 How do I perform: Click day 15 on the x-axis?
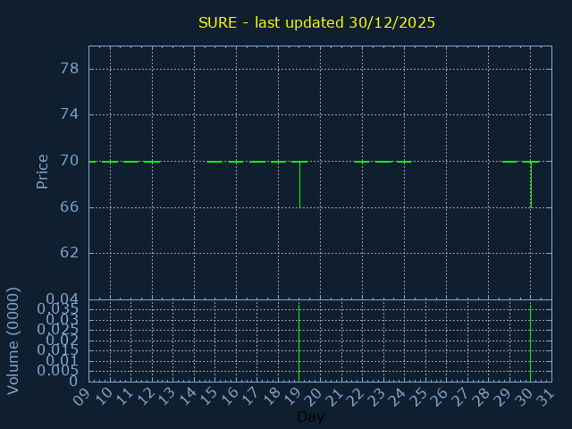pos(207,396)
